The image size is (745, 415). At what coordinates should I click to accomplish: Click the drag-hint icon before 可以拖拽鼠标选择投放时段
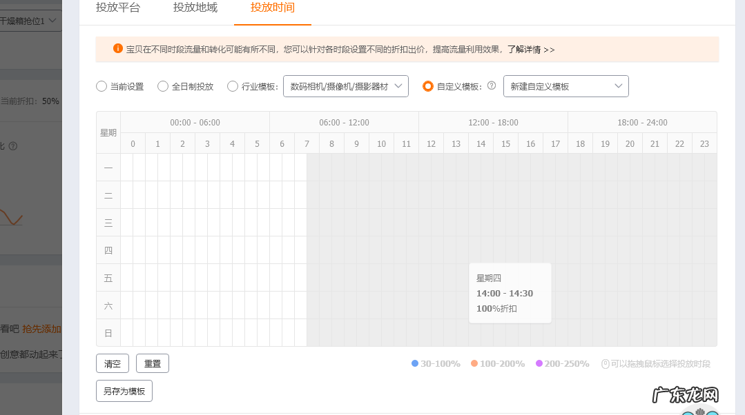pos(601,363)
